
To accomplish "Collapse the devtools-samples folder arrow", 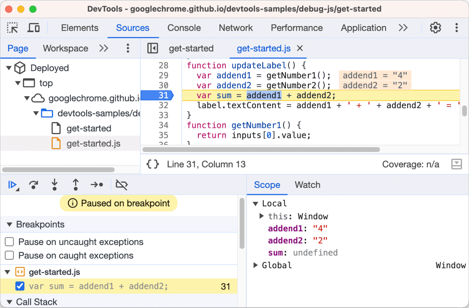I will pyautogui.click(x=36, y=113).
